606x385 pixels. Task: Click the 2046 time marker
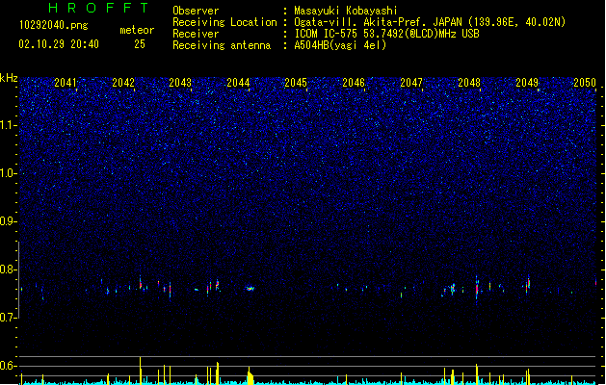click(354, 83)
